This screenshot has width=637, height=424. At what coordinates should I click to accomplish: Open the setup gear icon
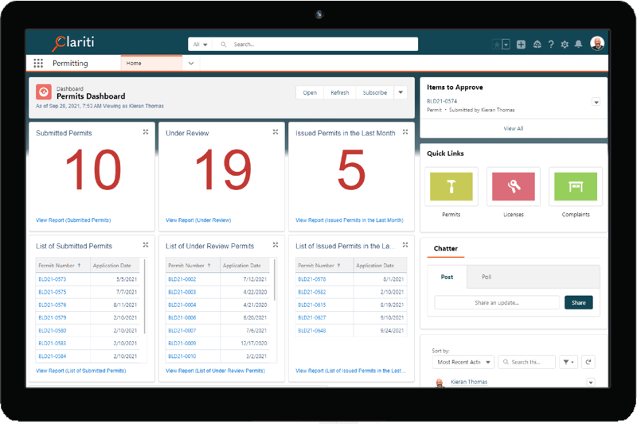coord(565,45)
